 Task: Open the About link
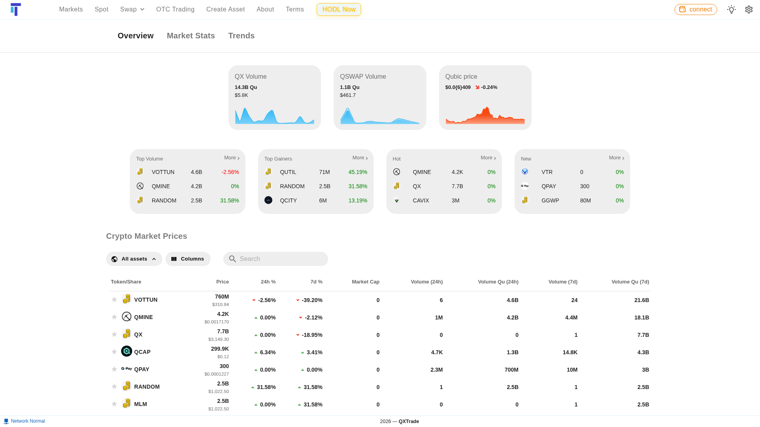point(265,9)
